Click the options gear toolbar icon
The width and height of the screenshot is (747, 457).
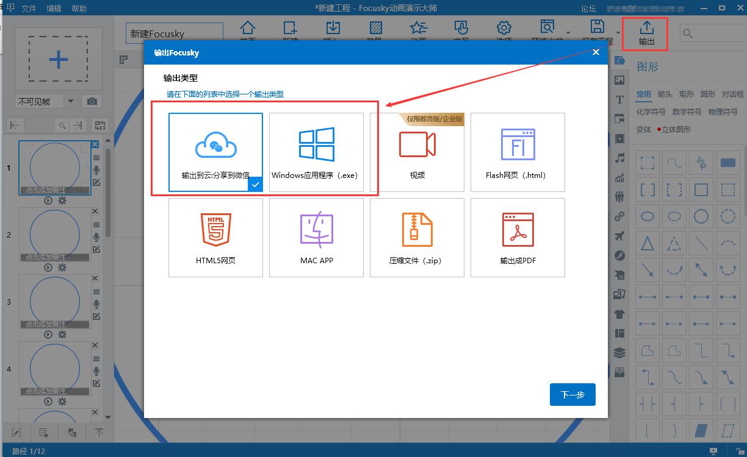pyautogui.click(x=503, y=27)
